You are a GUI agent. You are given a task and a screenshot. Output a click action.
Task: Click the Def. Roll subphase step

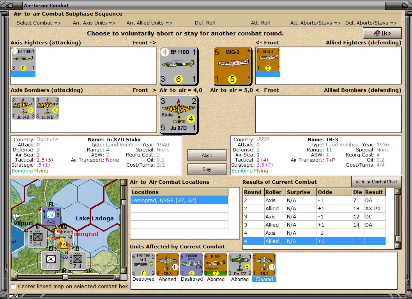pyautogui.click(x=205, y=23)
